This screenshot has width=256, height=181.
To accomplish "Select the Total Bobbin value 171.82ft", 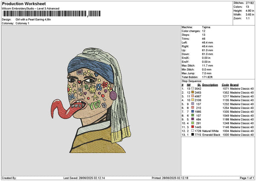I will 207,77.
